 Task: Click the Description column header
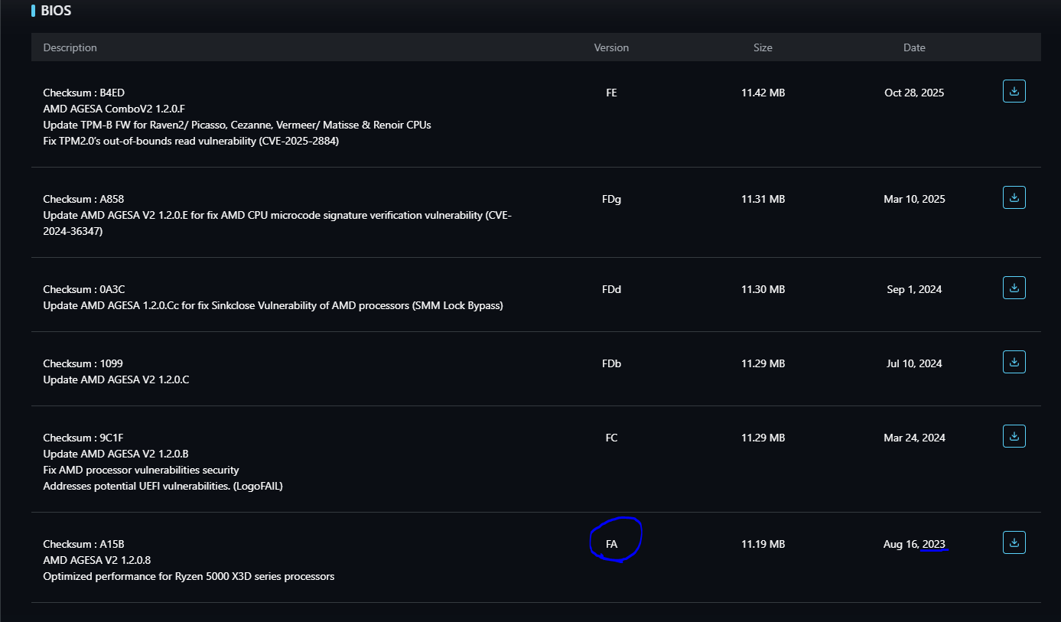point(70,47)
